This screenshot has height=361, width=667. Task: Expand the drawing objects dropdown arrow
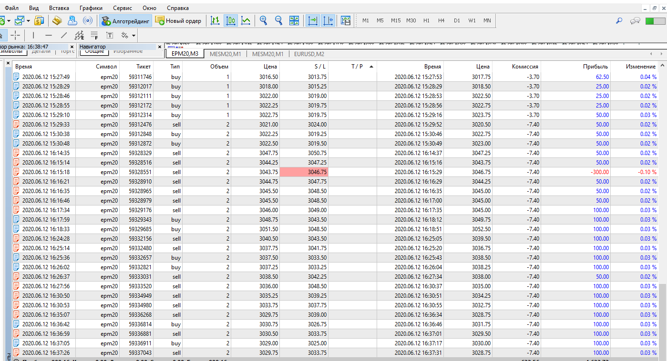133,35
